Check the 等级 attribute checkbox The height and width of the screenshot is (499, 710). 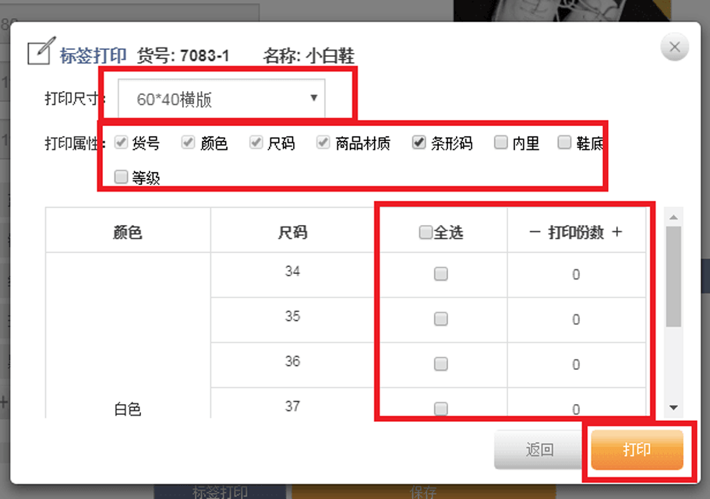(x=121, y=177)
